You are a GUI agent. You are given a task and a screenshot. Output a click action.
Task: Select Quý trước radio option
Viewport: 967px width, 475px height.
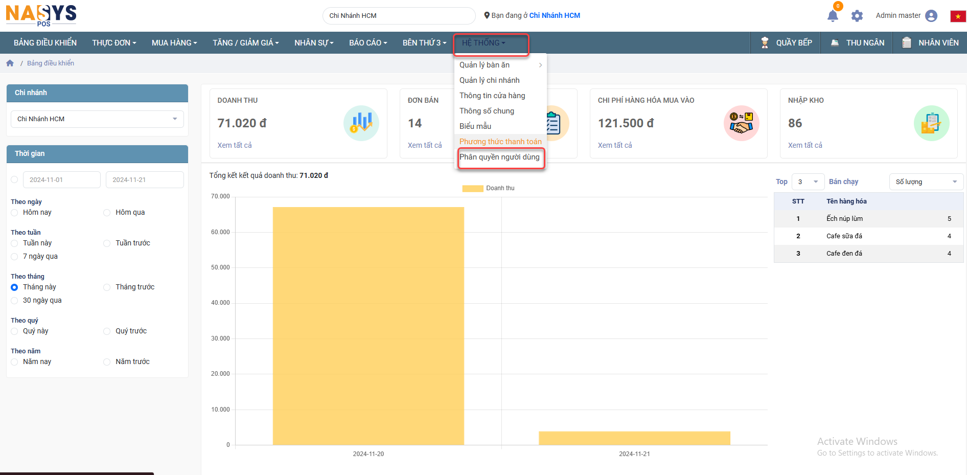[x=107, y=331]
